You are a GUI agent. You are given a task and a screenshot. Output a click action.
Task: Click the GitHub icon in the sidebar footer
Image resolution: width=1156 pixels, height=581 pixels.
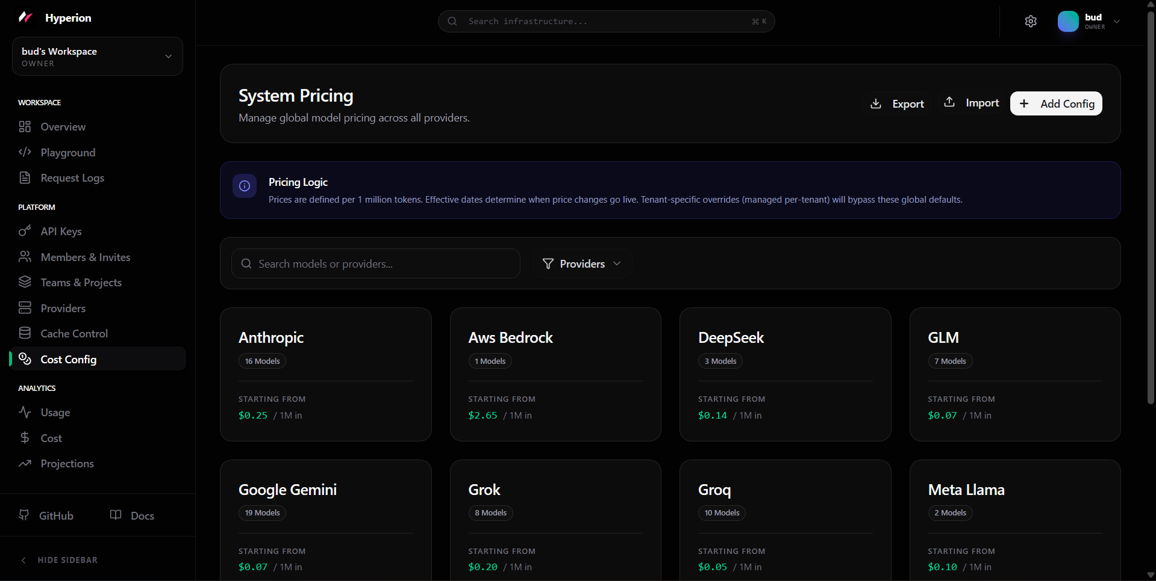pyautogui.click(x=24, y=515)
